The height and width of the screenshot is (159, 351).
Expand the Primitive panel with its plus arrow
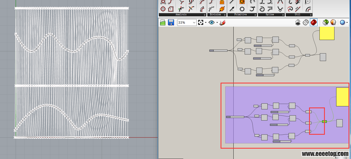point(255,15)
